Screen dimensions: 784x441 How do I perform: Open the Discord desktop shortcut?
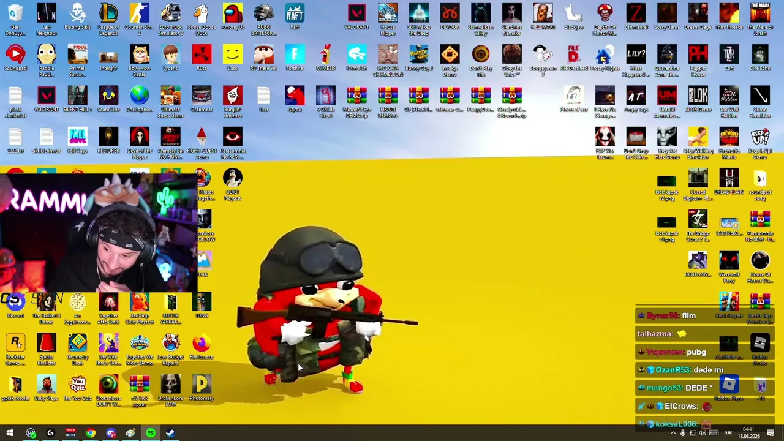(15, 306)
